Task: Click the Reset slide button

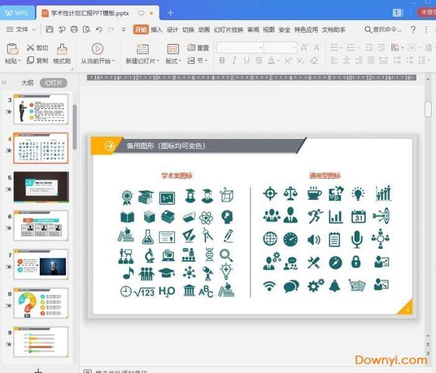Action: click(198, 47)
